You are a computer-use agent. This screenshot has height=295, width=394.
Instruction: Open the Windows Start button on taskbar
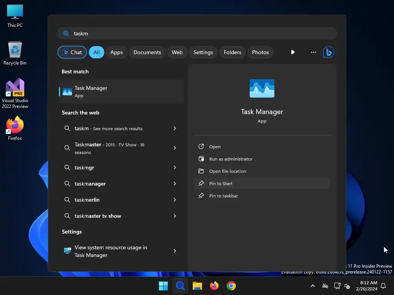[x=163, y=286]
